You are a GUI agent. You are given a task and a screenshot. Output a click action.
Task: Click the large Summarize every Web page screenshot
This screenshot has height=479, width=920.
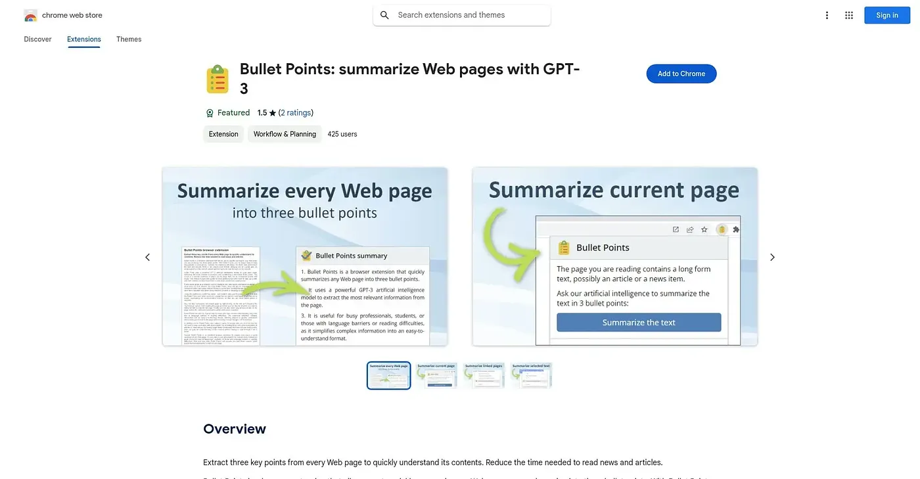305,256
